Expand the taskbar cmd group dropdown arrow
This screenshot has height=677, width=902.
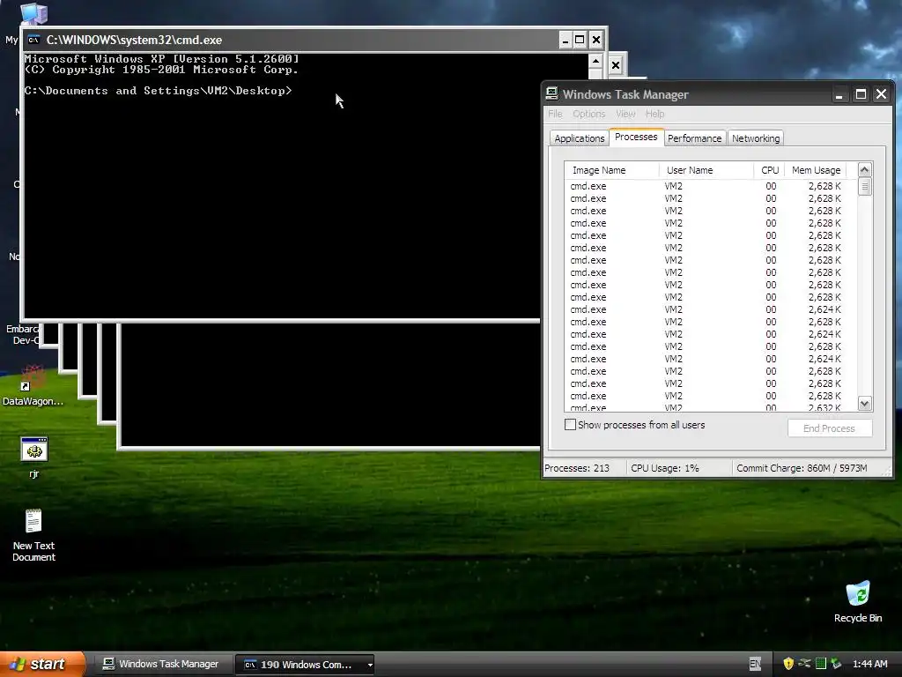370,665
